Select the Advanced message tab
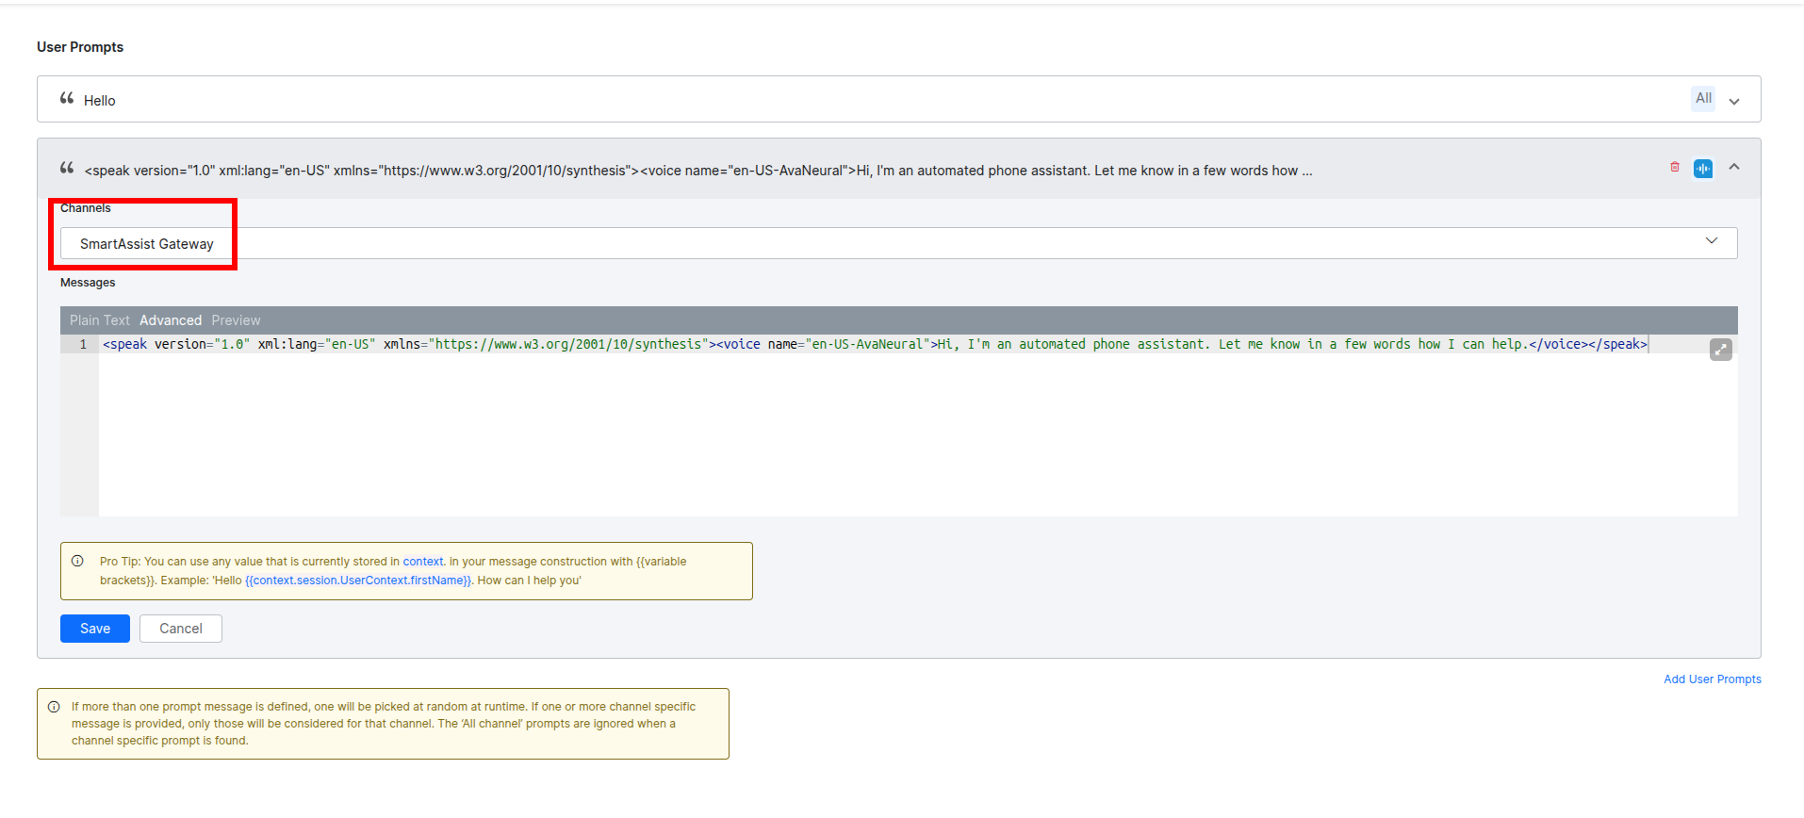 pyautogui.click(x=171, y=320)
